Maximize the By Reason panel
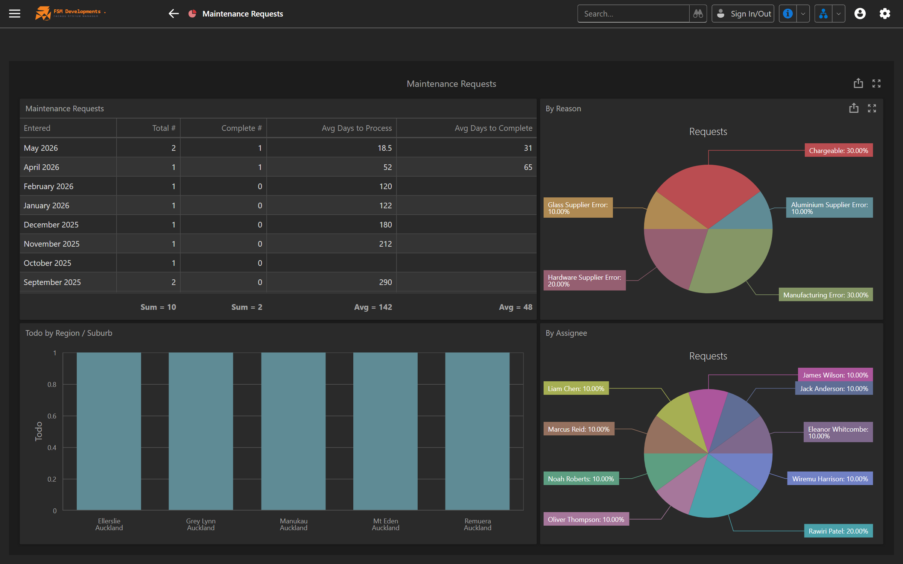Screen dimensions: 903x564 (872, 108)
